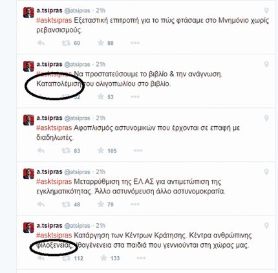Favorite the tweet with 88 stars
Screen dimensions: 278x273
pyautogui.click(x=101, y=43)
